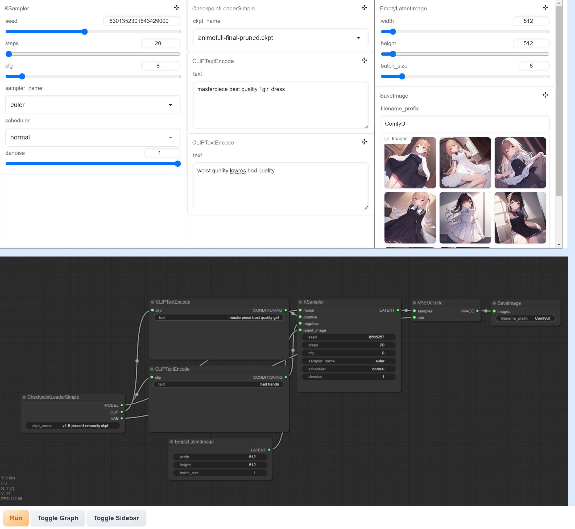The image size is (575, 529).
Task: Open the scheduler dropdown showing normal
Action: (x=93, y=137)
